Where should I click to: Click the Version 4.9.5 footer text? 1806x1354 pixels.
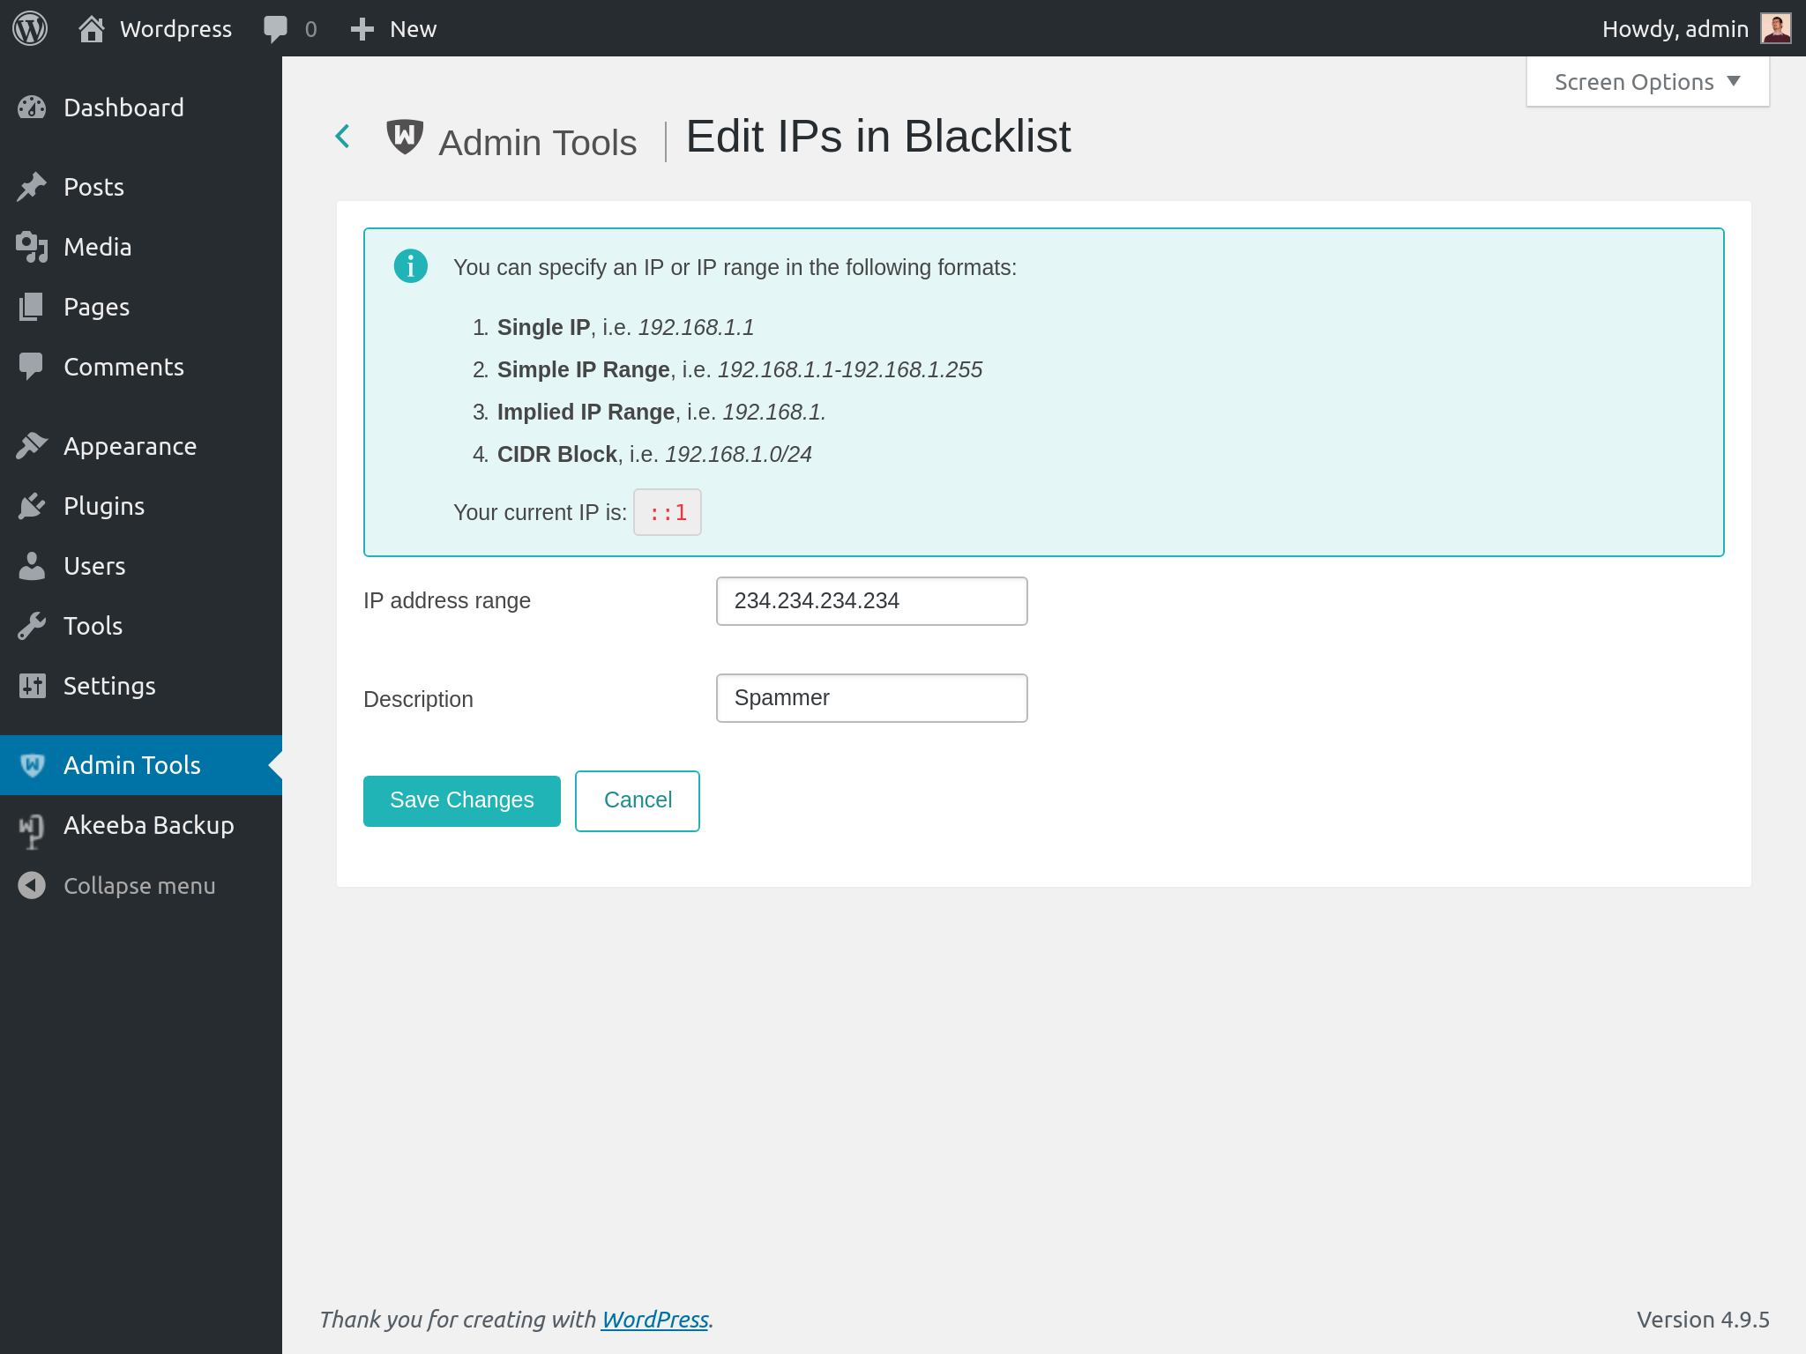click(1703, 1319)
